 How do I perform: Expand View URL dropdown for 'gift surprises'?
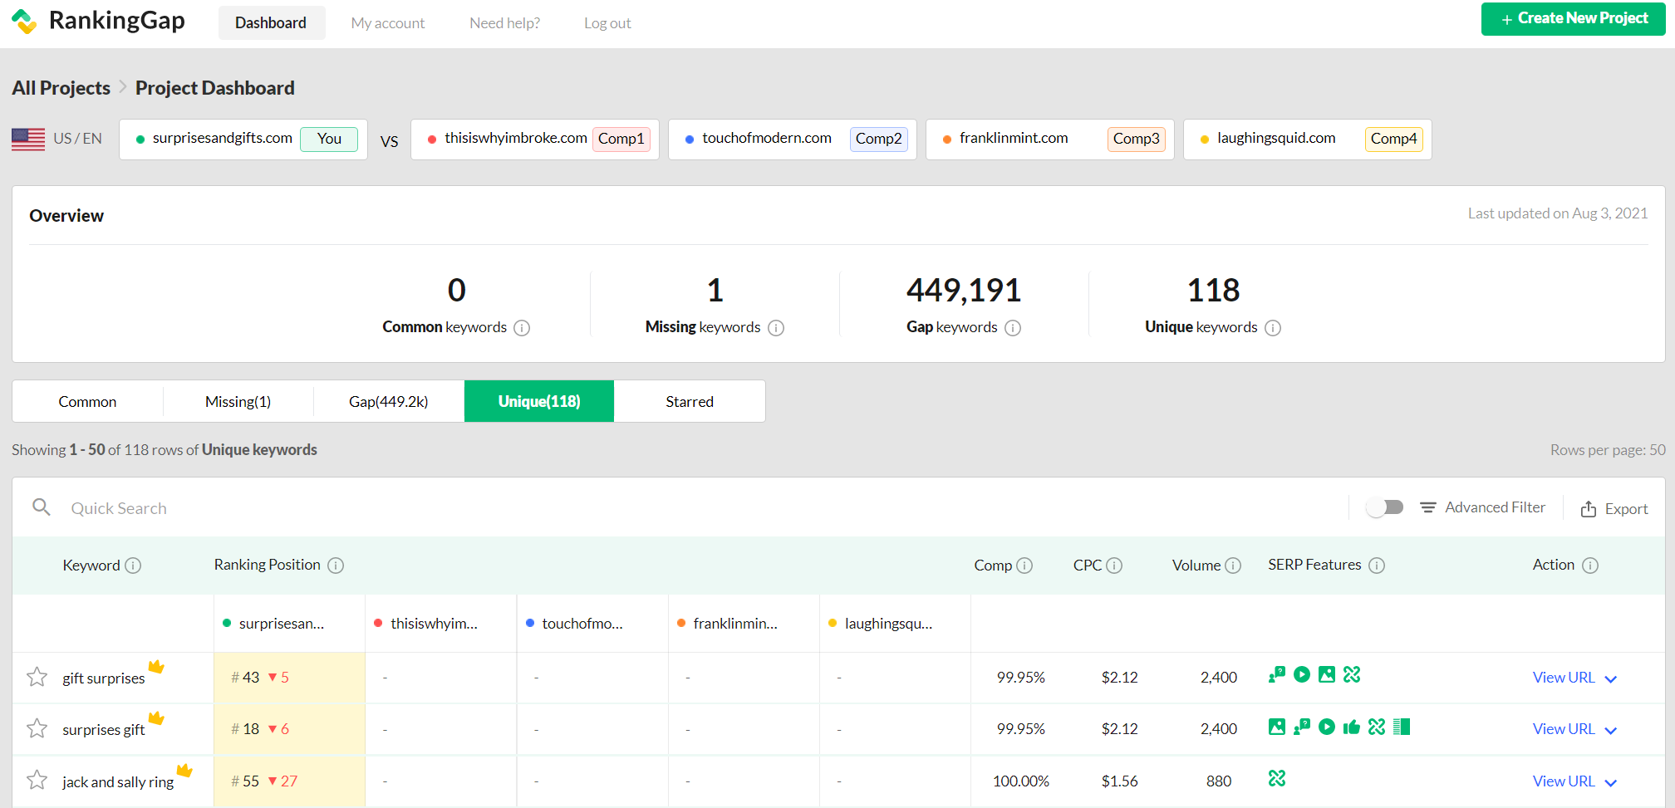[1611, 679]
